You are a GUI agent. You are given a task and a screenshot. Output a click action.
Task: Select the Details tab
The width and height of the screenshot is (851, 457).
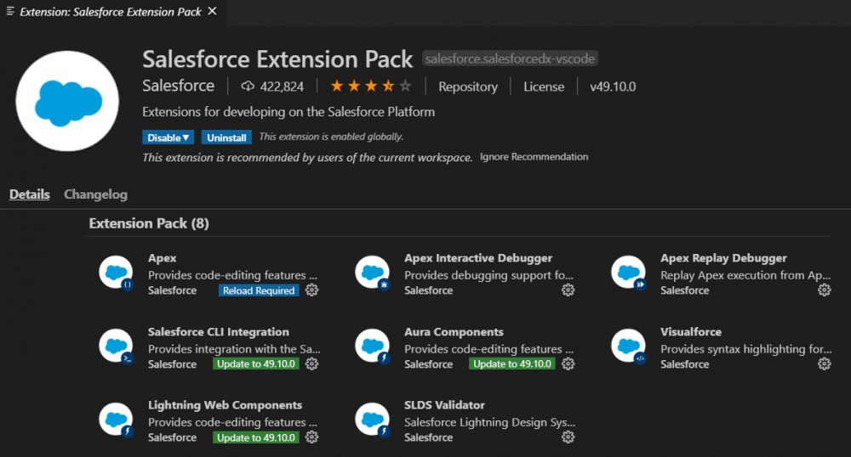(30, 195)
